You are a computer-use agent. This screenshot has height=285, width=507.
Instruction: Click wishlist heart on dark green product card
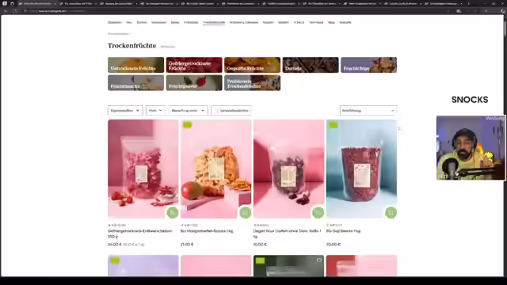(x=319, y=260)
